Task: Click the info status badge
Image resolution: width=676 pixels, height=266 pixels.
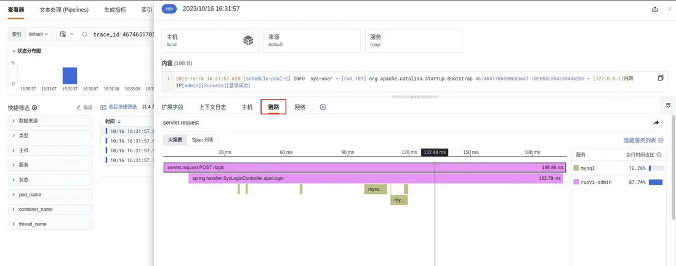Action: [x=169, y=9]
